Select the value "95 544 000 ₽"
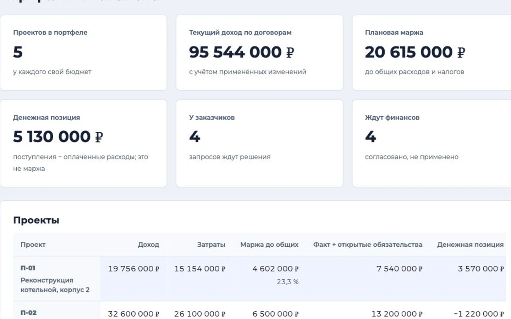 click(242, 52)
